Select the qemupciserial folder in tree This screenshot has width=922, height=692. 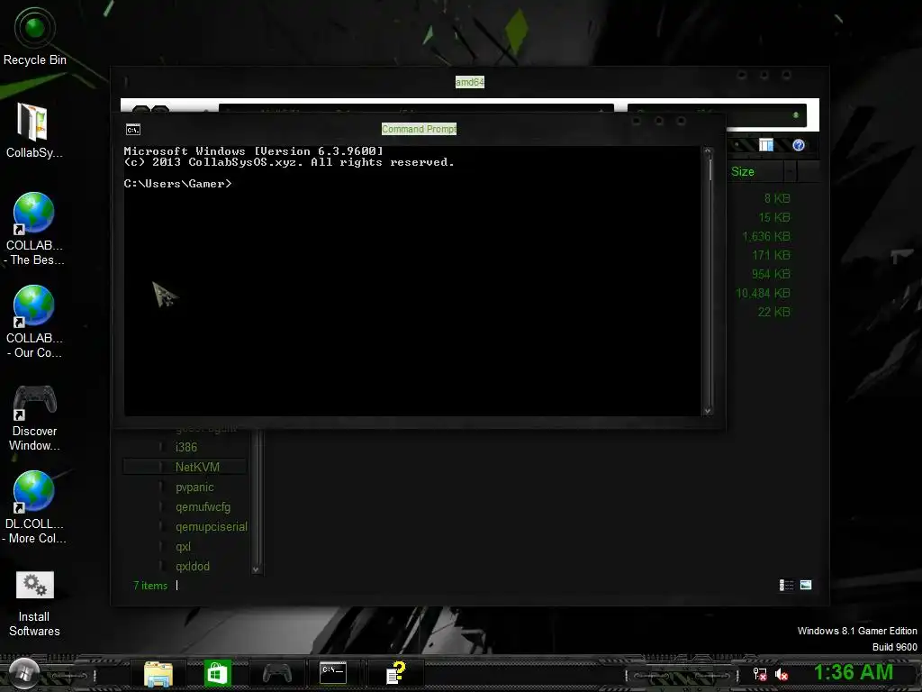211,526
